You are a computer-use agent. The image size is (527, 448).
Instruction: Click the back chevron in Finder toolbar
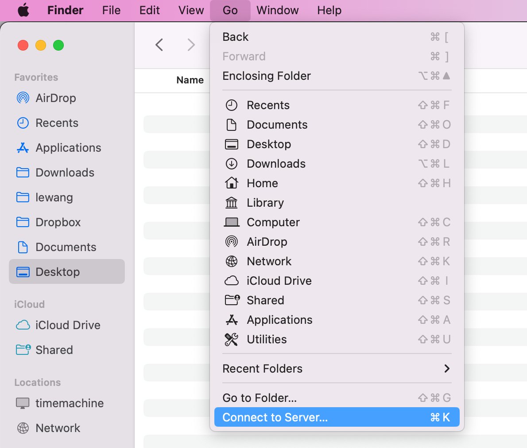tap(159, 45)
